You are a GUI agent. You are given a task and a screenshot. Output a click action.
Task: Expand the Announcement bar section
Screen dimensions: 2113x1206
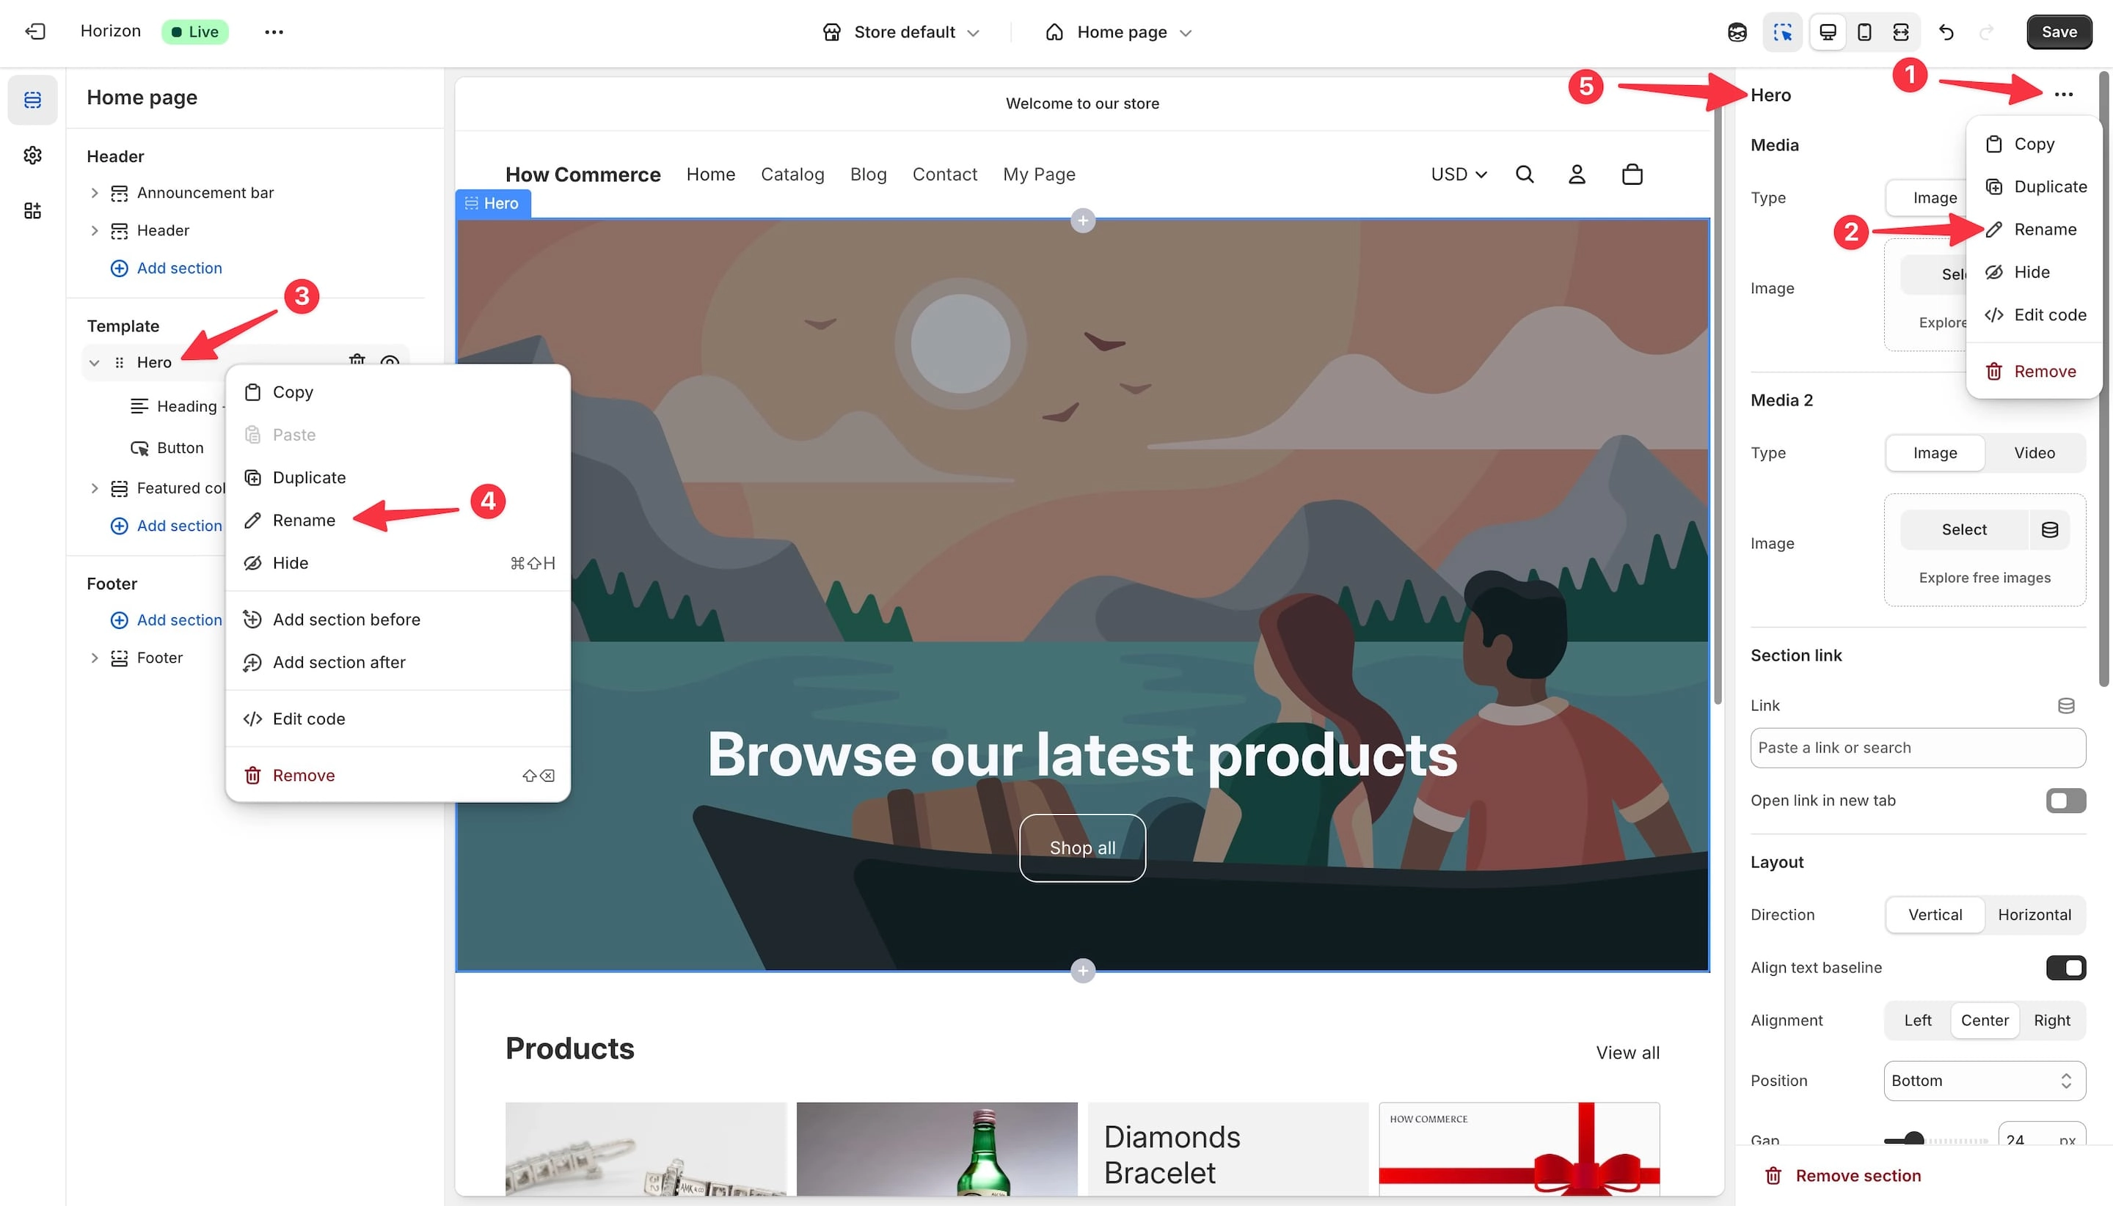[94, 192]
